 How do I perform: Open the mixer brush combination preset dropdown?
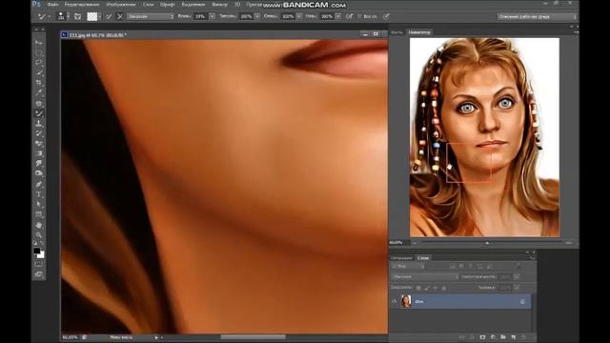coord(151,17)
